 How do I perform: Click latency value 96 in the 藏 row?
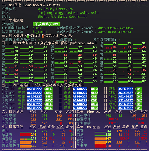[31, 77]
